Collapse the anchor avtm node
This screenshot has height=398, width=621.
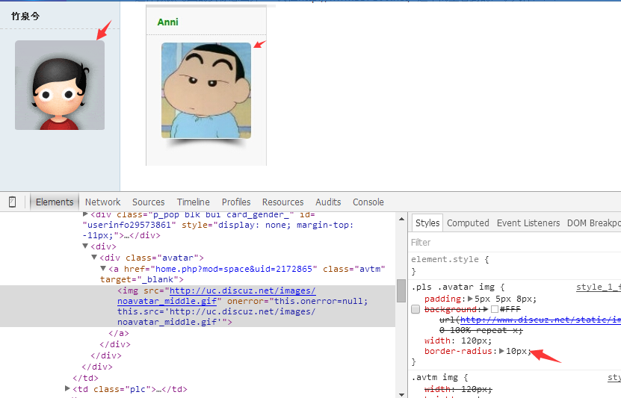pyautogui.click(x=103, y=268)
